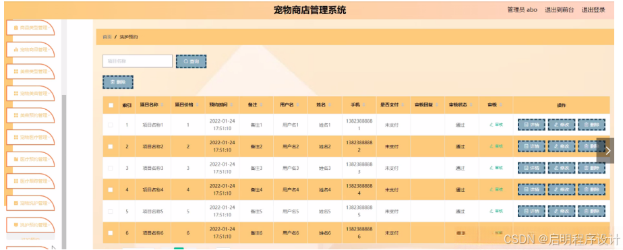Expand the 商品类型管理 menu arrow
The image size is (623, 250).
click(49, 28)
